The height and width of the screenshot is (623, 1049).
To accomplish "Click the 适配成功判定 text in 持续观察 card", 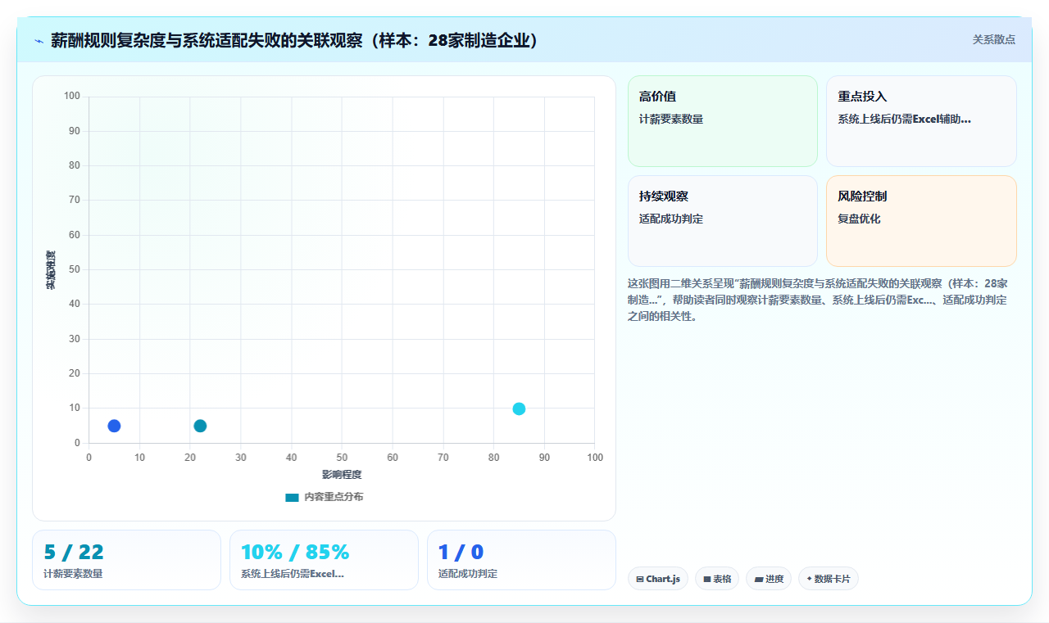I will point(671,219).
